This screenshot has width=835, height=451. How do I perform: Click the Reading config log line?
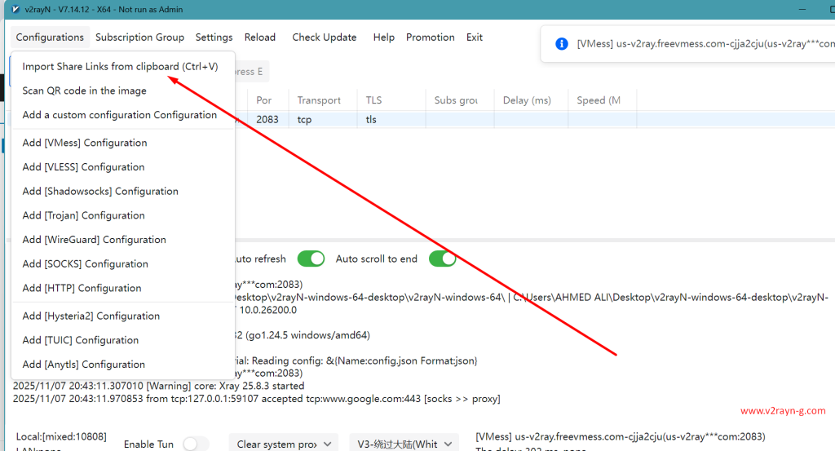[356, 360]
